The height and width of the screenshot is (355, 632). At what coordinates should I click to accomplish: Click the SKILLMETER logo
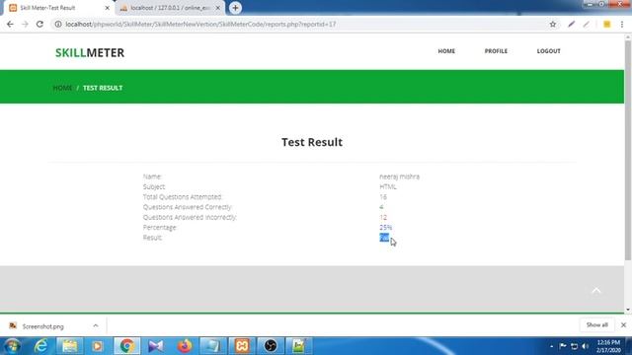[x=90, y=52]
